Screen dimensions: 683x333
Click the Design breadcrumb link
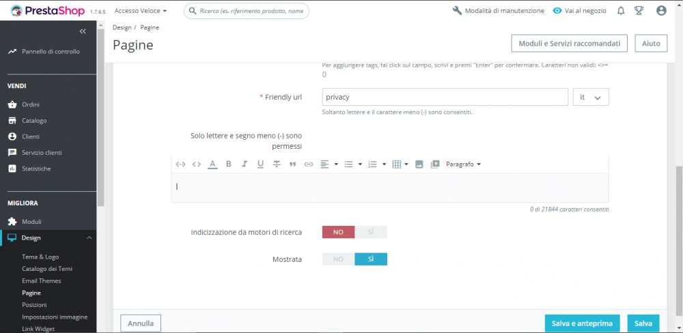coord(122,27)
